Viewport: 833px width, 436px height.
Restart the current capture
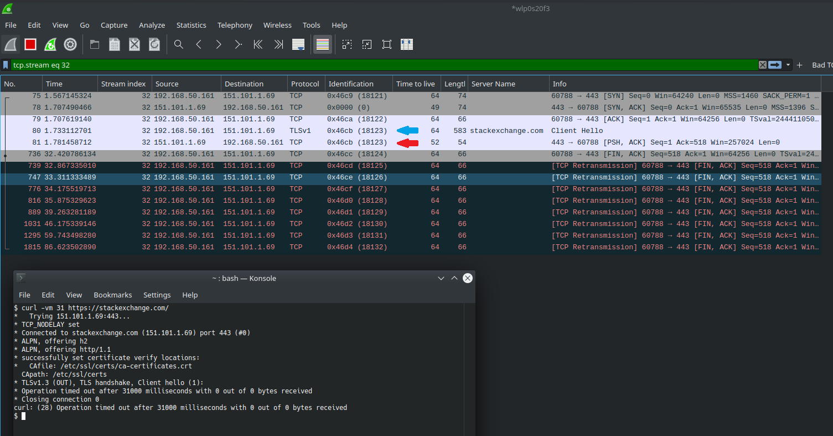pos(50,44)
